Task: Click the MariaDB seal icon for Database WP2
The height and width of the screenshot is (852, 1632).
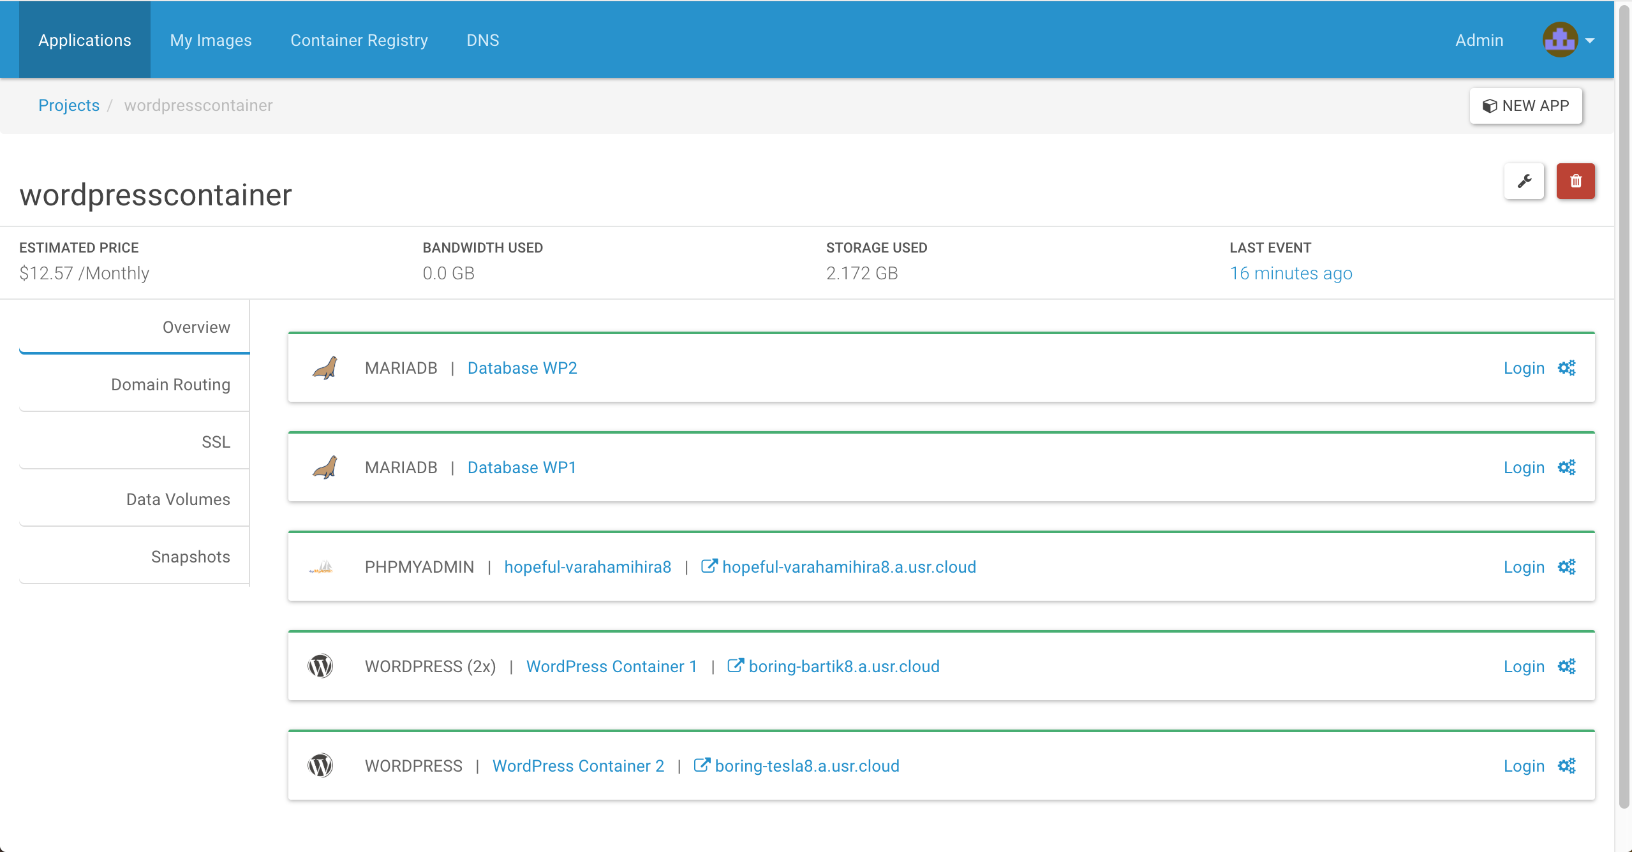Action: tap(325, 368)
